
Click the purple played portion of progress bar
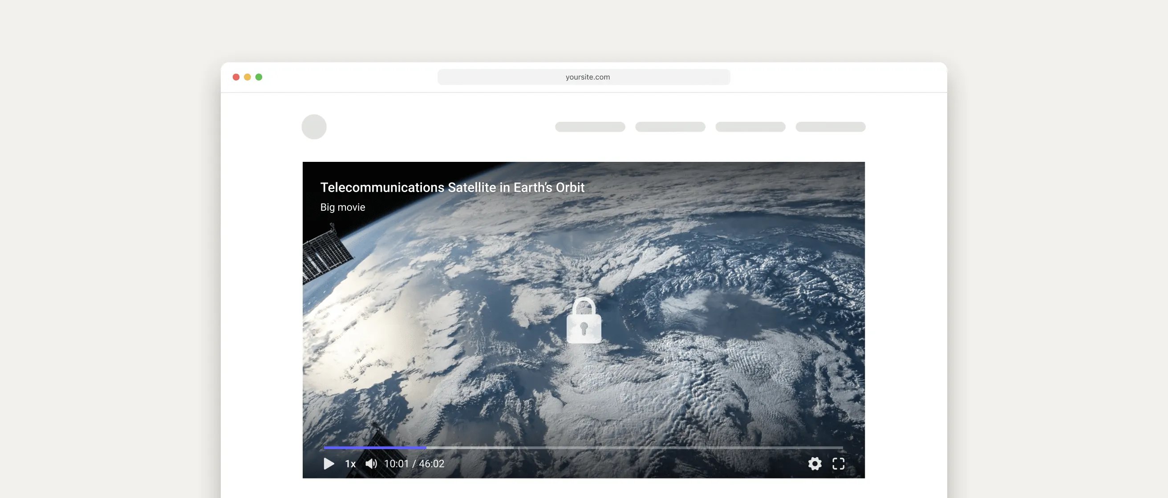(374, 448)
